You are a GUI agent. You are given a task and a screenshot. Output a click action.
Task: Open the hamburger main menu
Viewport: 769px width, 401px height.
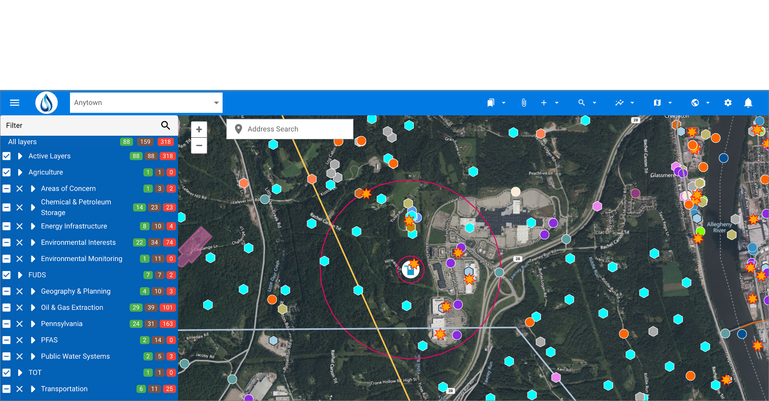coord(15,103)
